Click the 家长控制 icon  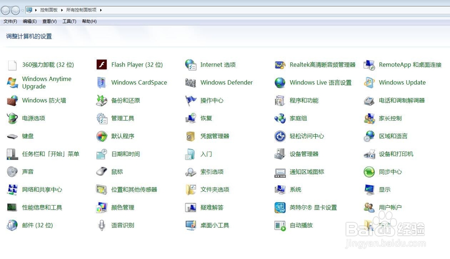pos(369,118)
